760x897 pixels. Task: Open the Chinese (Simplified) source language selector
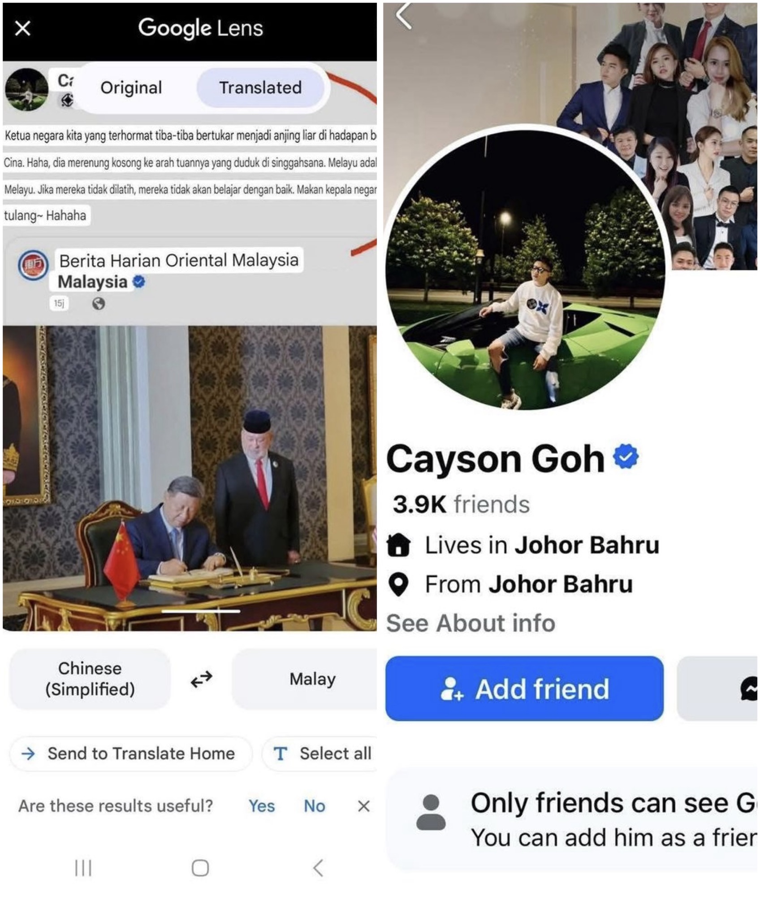coord(90,679)
